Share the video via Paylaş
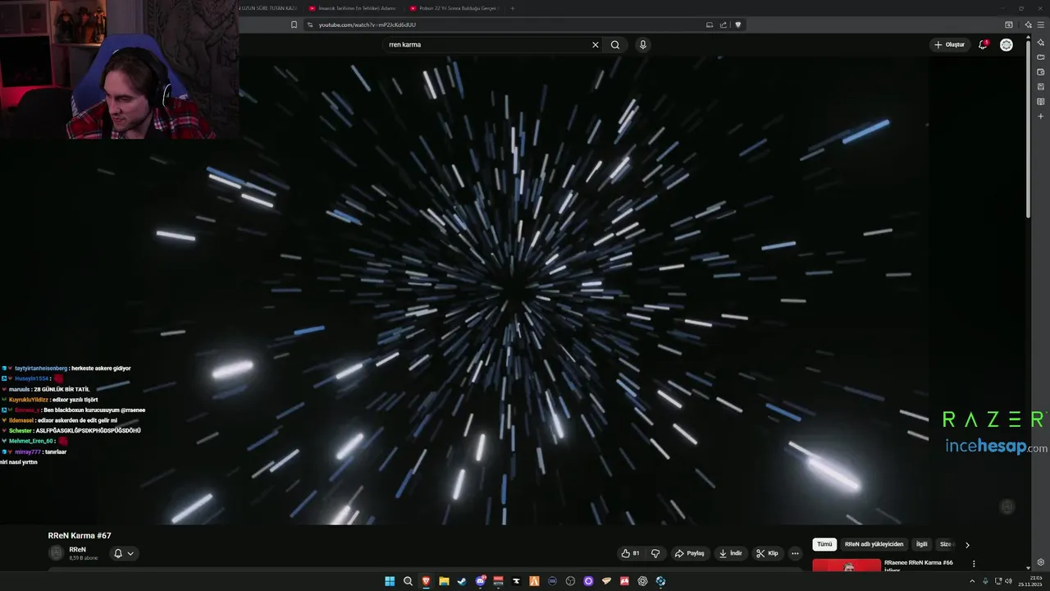Image resolution: width=1050 pixels, height=591 pixels. click(690, 553)
